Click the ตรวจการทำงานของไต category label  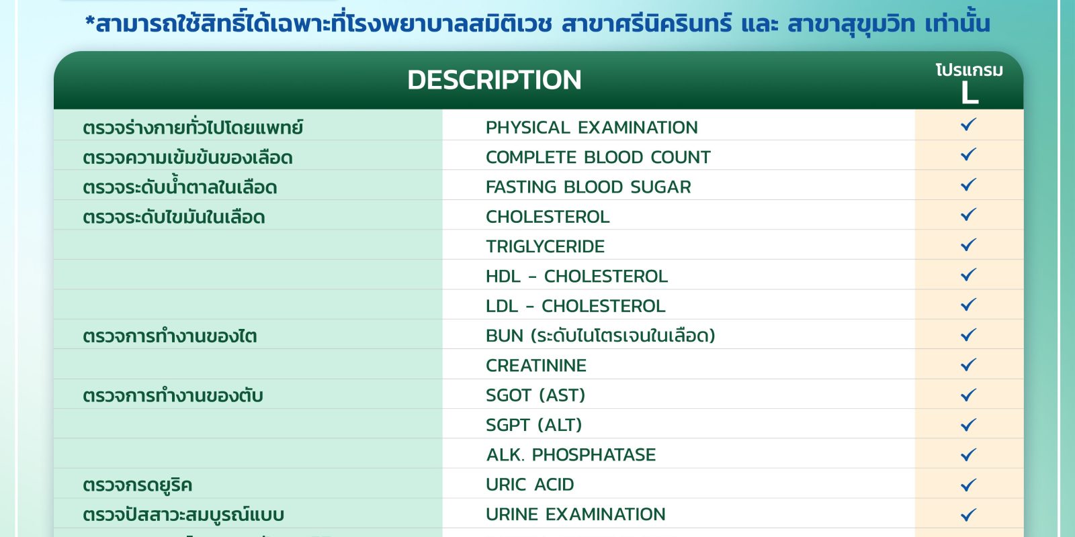point(169,336)
